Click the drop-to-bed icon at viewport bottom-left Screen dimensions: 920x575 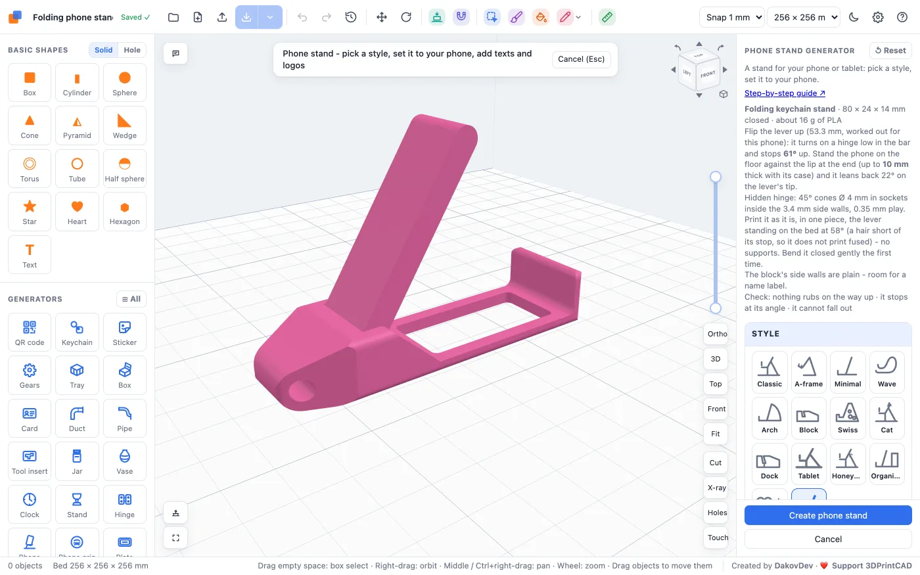(175, 513)
